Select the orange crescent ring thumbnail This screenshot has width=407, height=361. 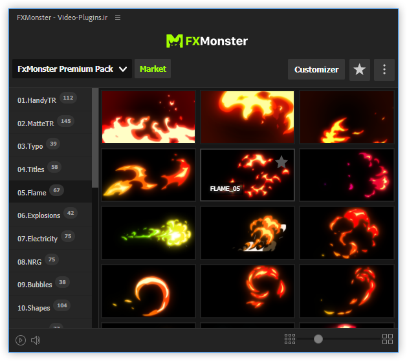pyautogui.click(x=148, y=291)
